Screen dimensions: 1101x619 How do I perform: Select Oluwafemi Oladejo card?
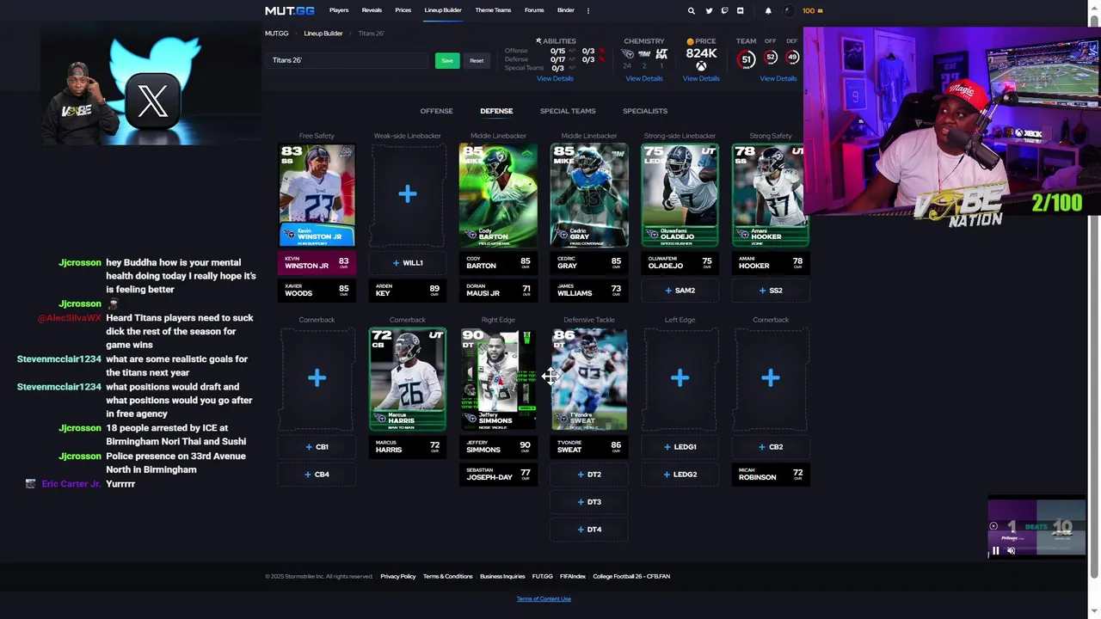pyautogui.click(x=680, y=195)
